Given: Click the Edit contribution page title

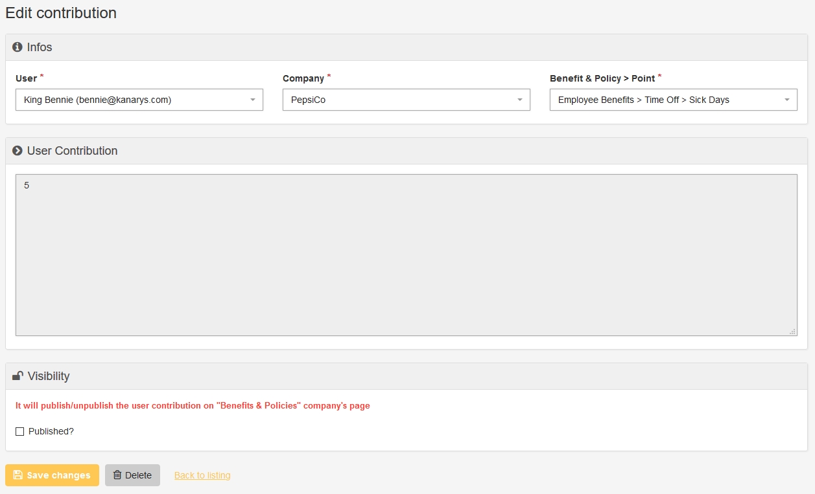Looking at the screenshot, I should tap(61, 13).
